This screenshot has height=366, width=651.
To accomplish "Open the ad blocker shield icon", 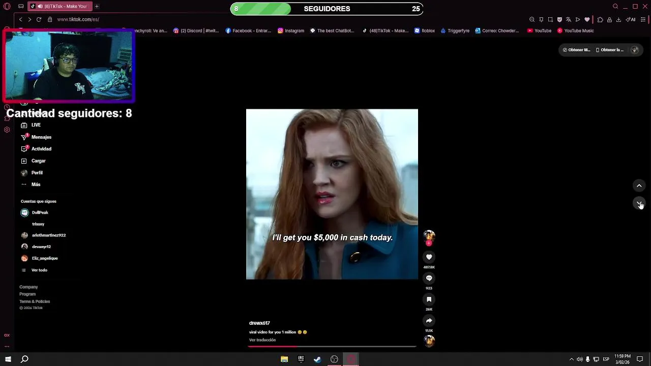I will (x=559, y=19).
